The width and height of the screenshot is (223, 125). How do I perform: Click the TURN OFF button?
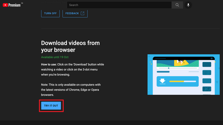coord(50,14)
